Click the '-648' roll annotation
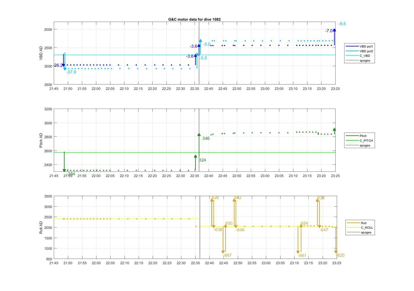The image size is (414, 291). [240, 230]
